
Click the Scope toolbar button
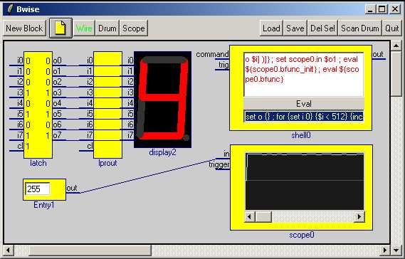(134, 28)
